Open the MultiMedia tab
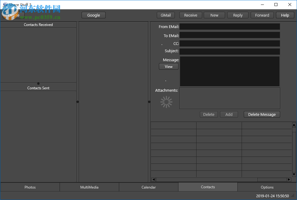Image resolution: width=297 pixels, height=200 pixels. tap(89, 187)
